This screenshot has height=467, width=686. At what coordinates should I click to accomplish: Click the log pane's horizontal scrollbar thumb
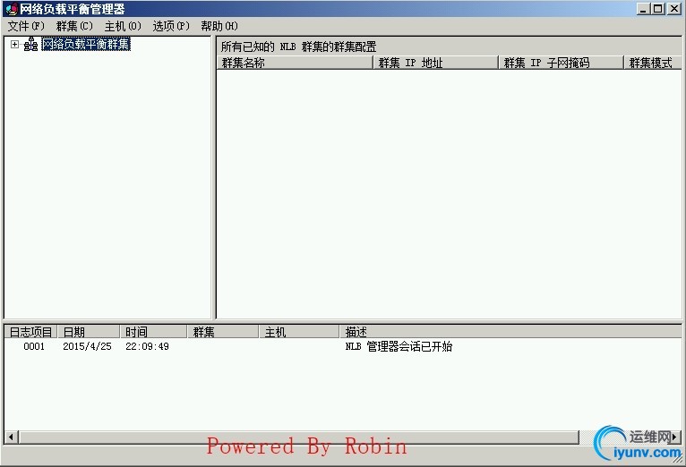coord(299,437)
